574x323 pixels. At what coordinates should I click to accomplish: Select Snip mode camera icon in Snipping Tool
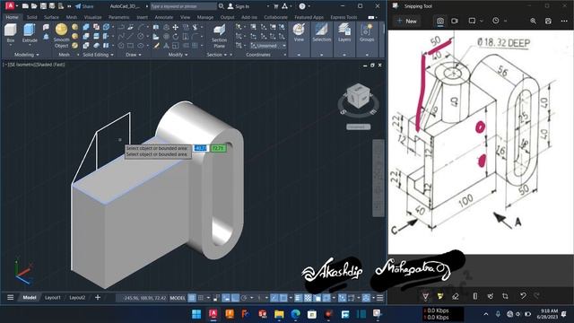pos(440,22)
